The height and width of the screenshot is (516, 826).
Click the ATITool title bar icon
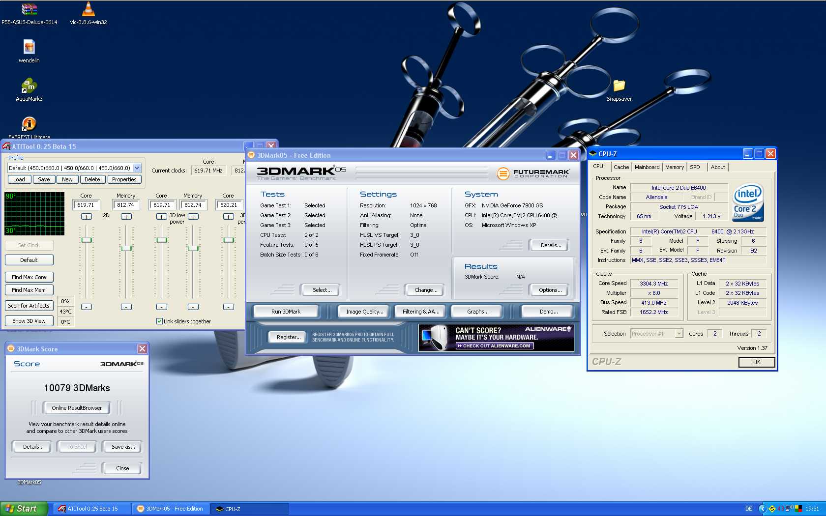(x=6, y=146)
